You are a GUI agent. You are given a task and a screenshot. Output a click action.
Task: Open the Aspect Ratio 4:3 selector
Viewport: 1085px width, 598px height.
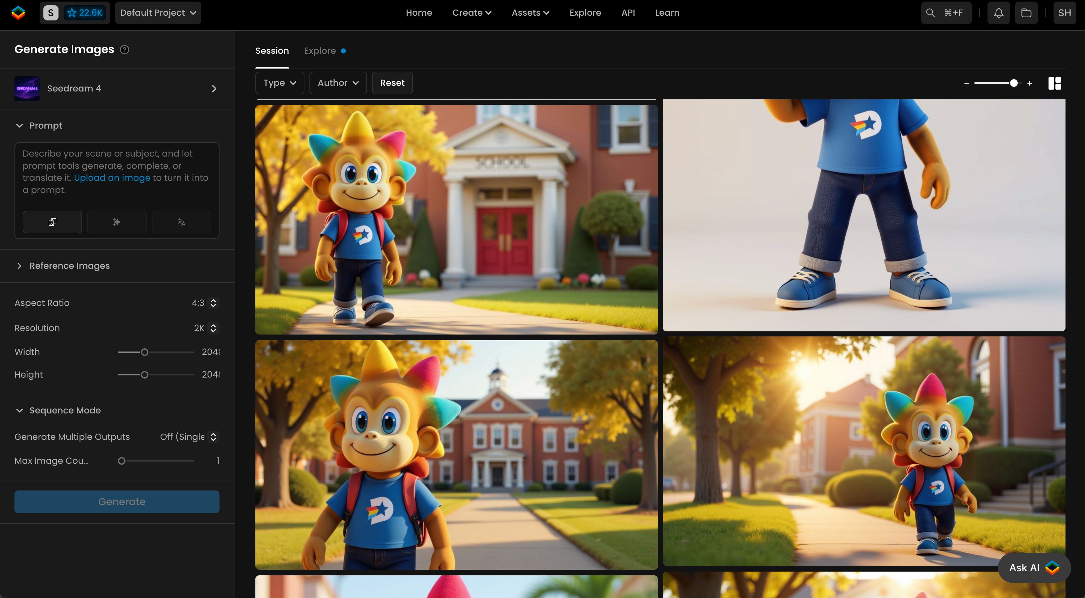[205, 303]
